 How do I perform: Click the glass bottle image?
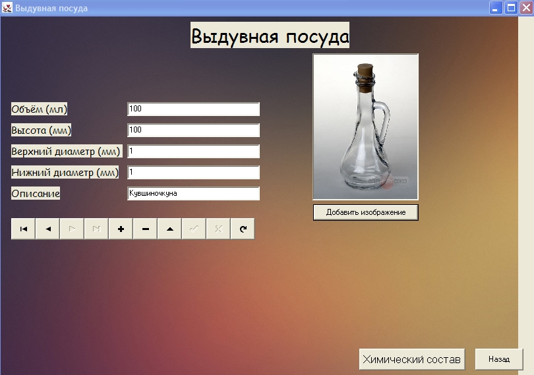pos(366,127)
